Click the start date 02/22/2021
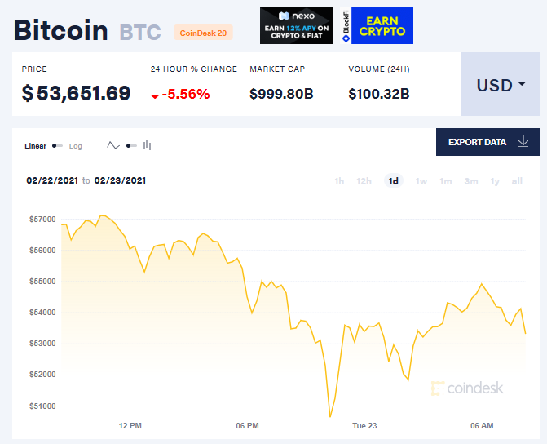 coord(52,180)
